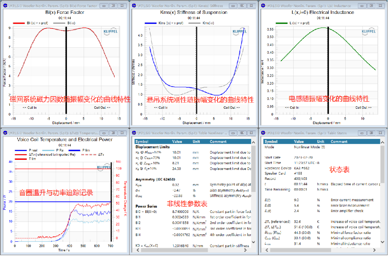Click the 'Power Series' section heading
The width and height of the screenshot is (388, 256).
pyautogui.click(x=146, y=206)
